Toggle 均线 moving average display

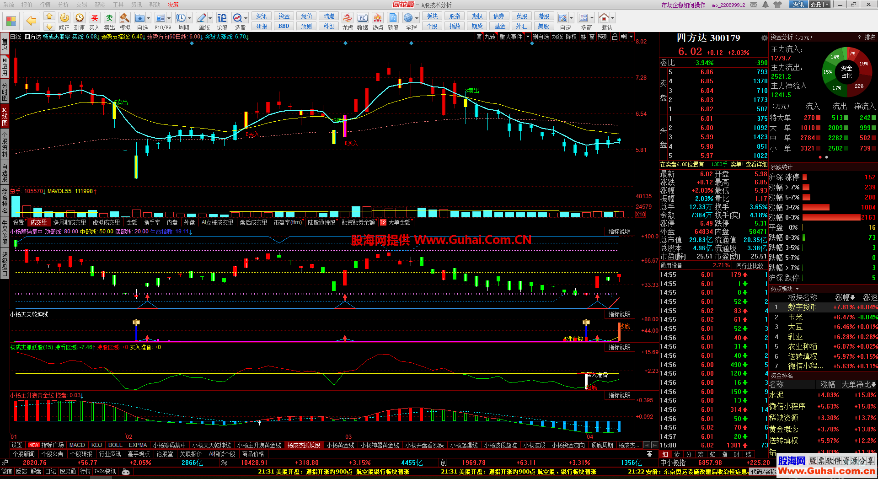click(557, 37)
